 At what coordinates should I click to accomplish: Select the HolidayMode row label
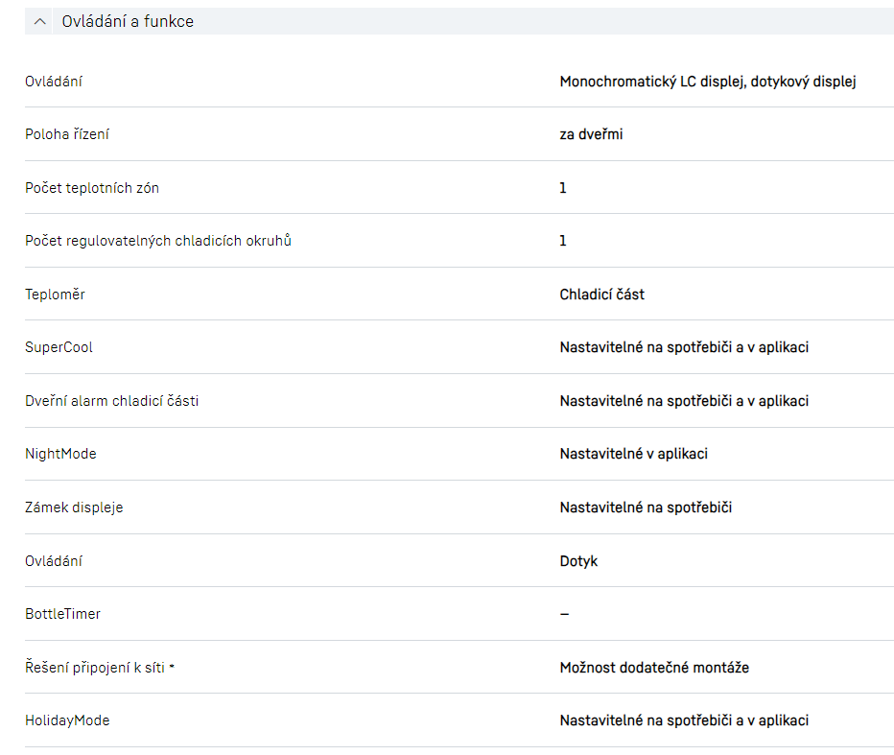click(x=67, y=720)
